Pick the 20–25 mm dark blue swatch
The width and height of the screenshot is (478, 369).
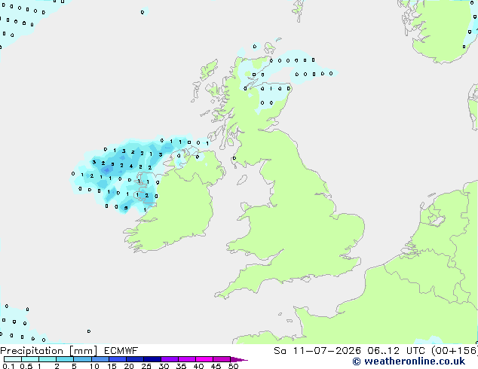pos(134,359)
